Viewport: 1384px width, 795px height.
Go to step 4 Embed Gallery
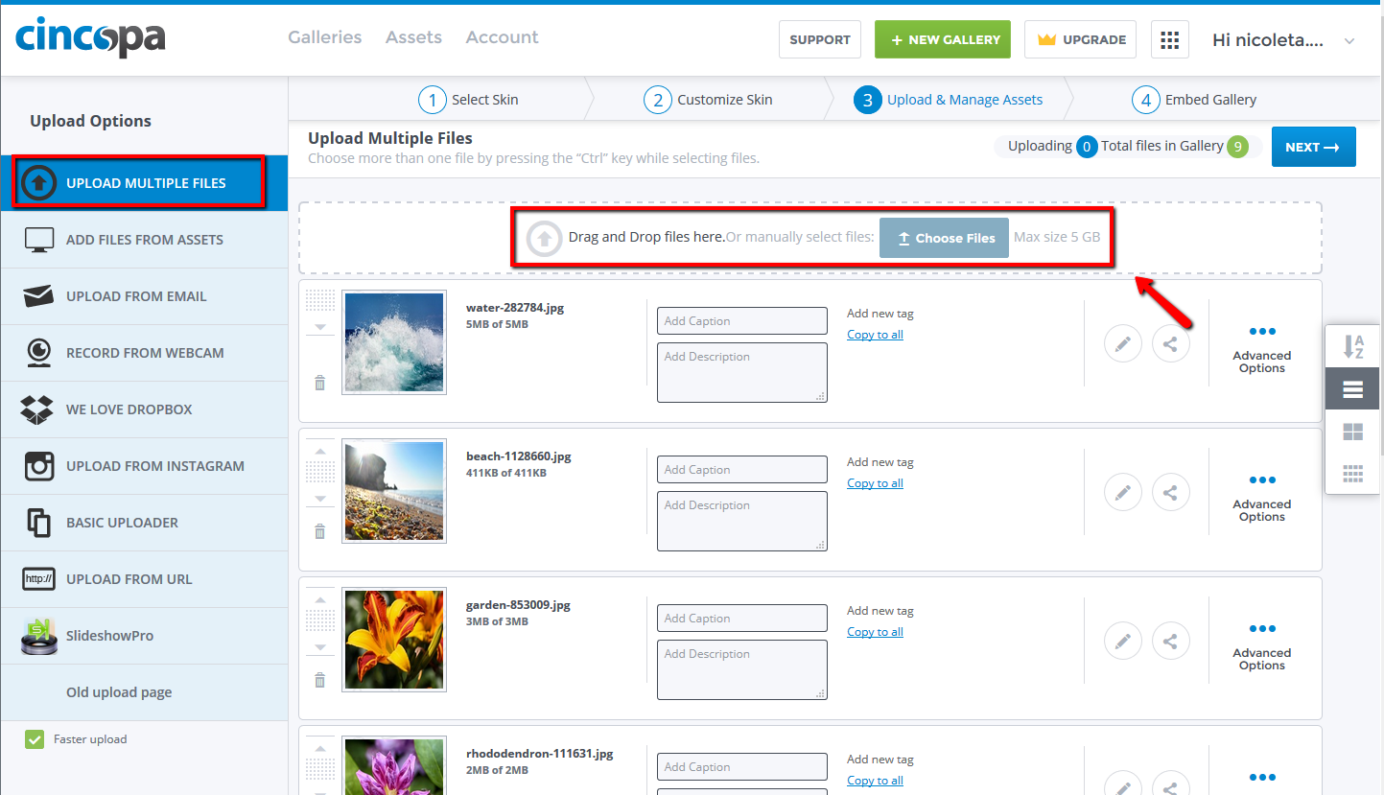click(x=1194, y=100)
